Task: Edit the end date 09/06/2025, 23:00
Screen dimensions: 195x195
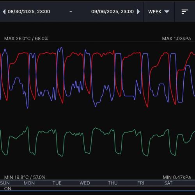Action: pyautogui.click(x=112, y=12)
